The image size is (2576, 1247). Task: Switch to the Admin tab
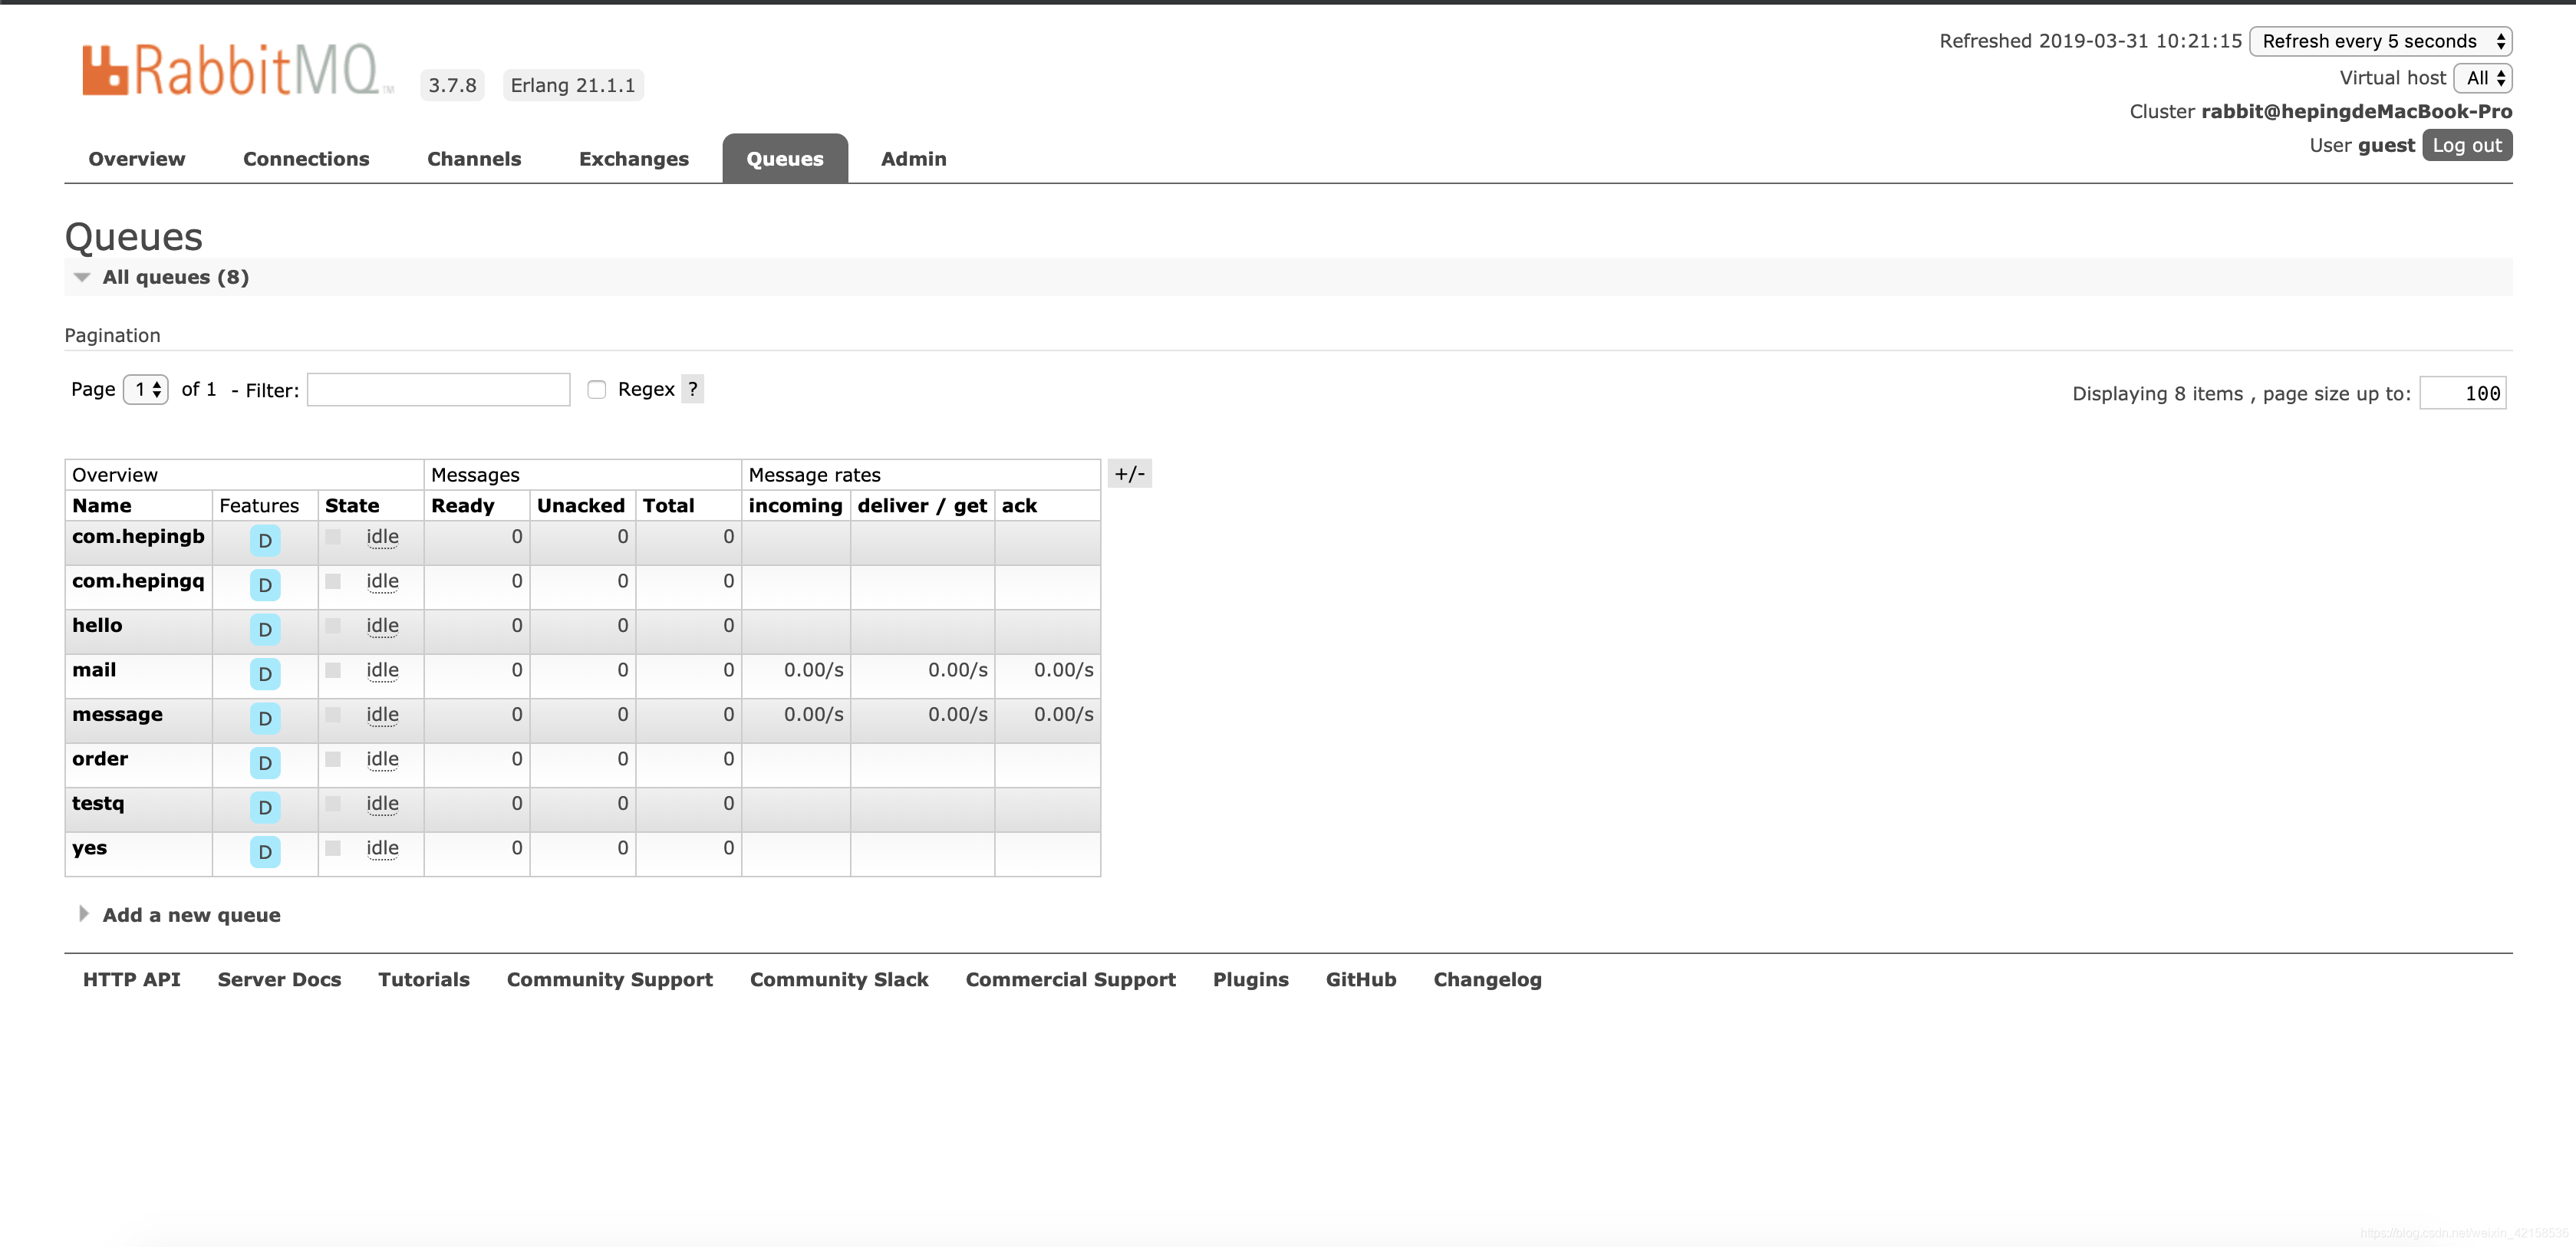(914, 159)
